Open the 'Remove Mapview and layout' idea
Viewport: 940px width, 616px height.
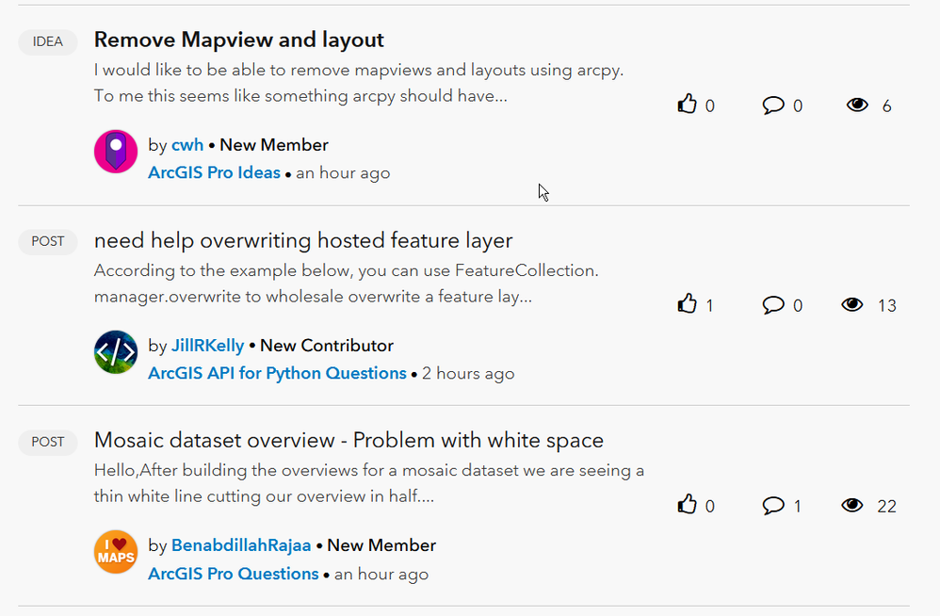(x=238, y=41)
